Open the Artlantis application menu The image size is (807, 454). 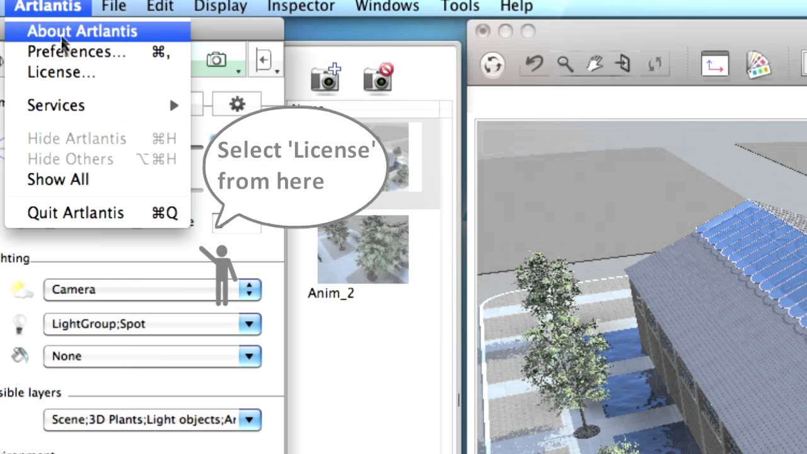[x=48, y=7]
